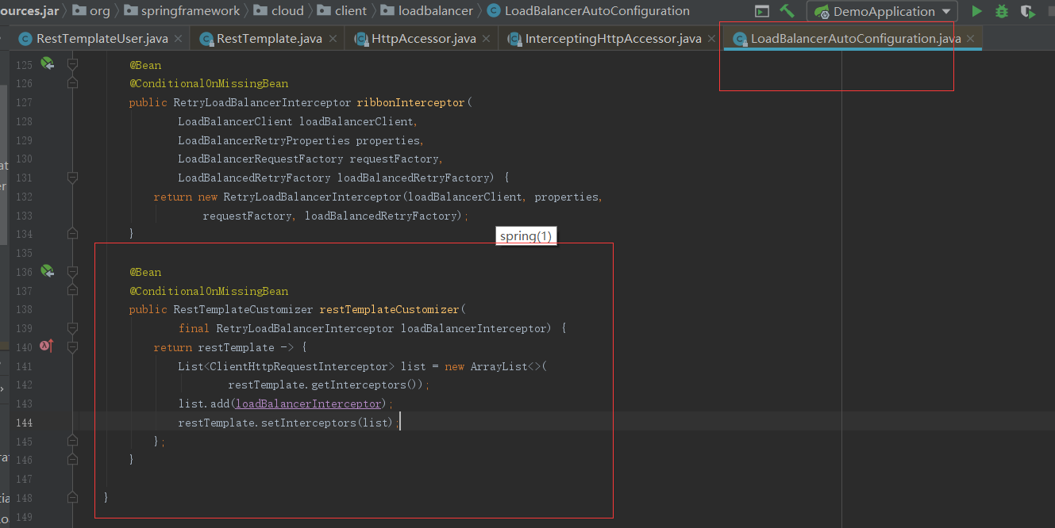The width and height of the screenshot is (1055, 528).
Task: Toggle the class fold end marker on line 148
Action: [73, 497]
